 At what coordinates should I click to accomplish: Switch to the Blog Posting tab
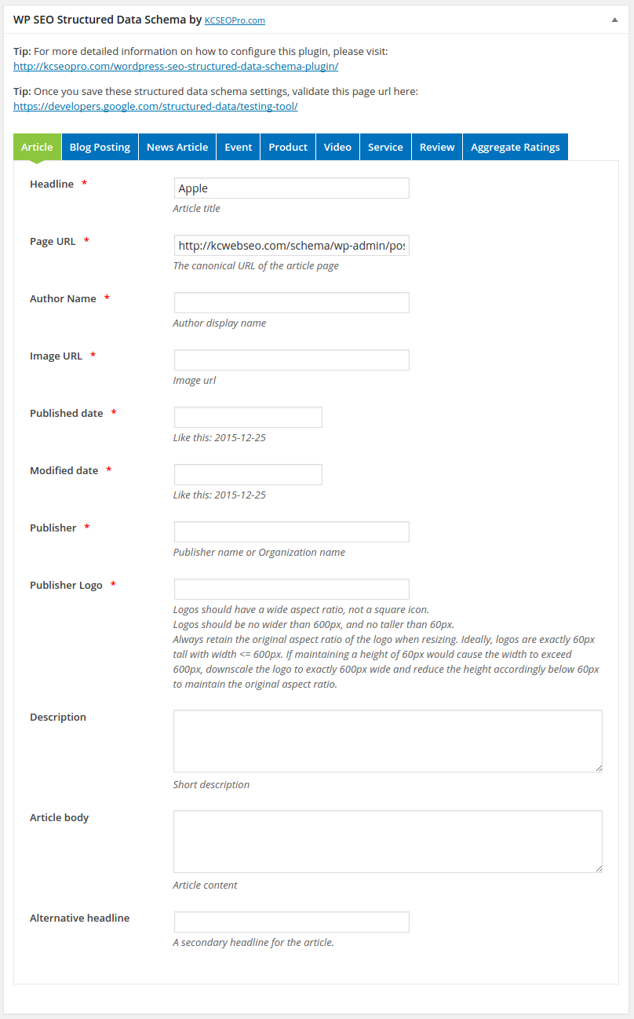pos(100,147)
